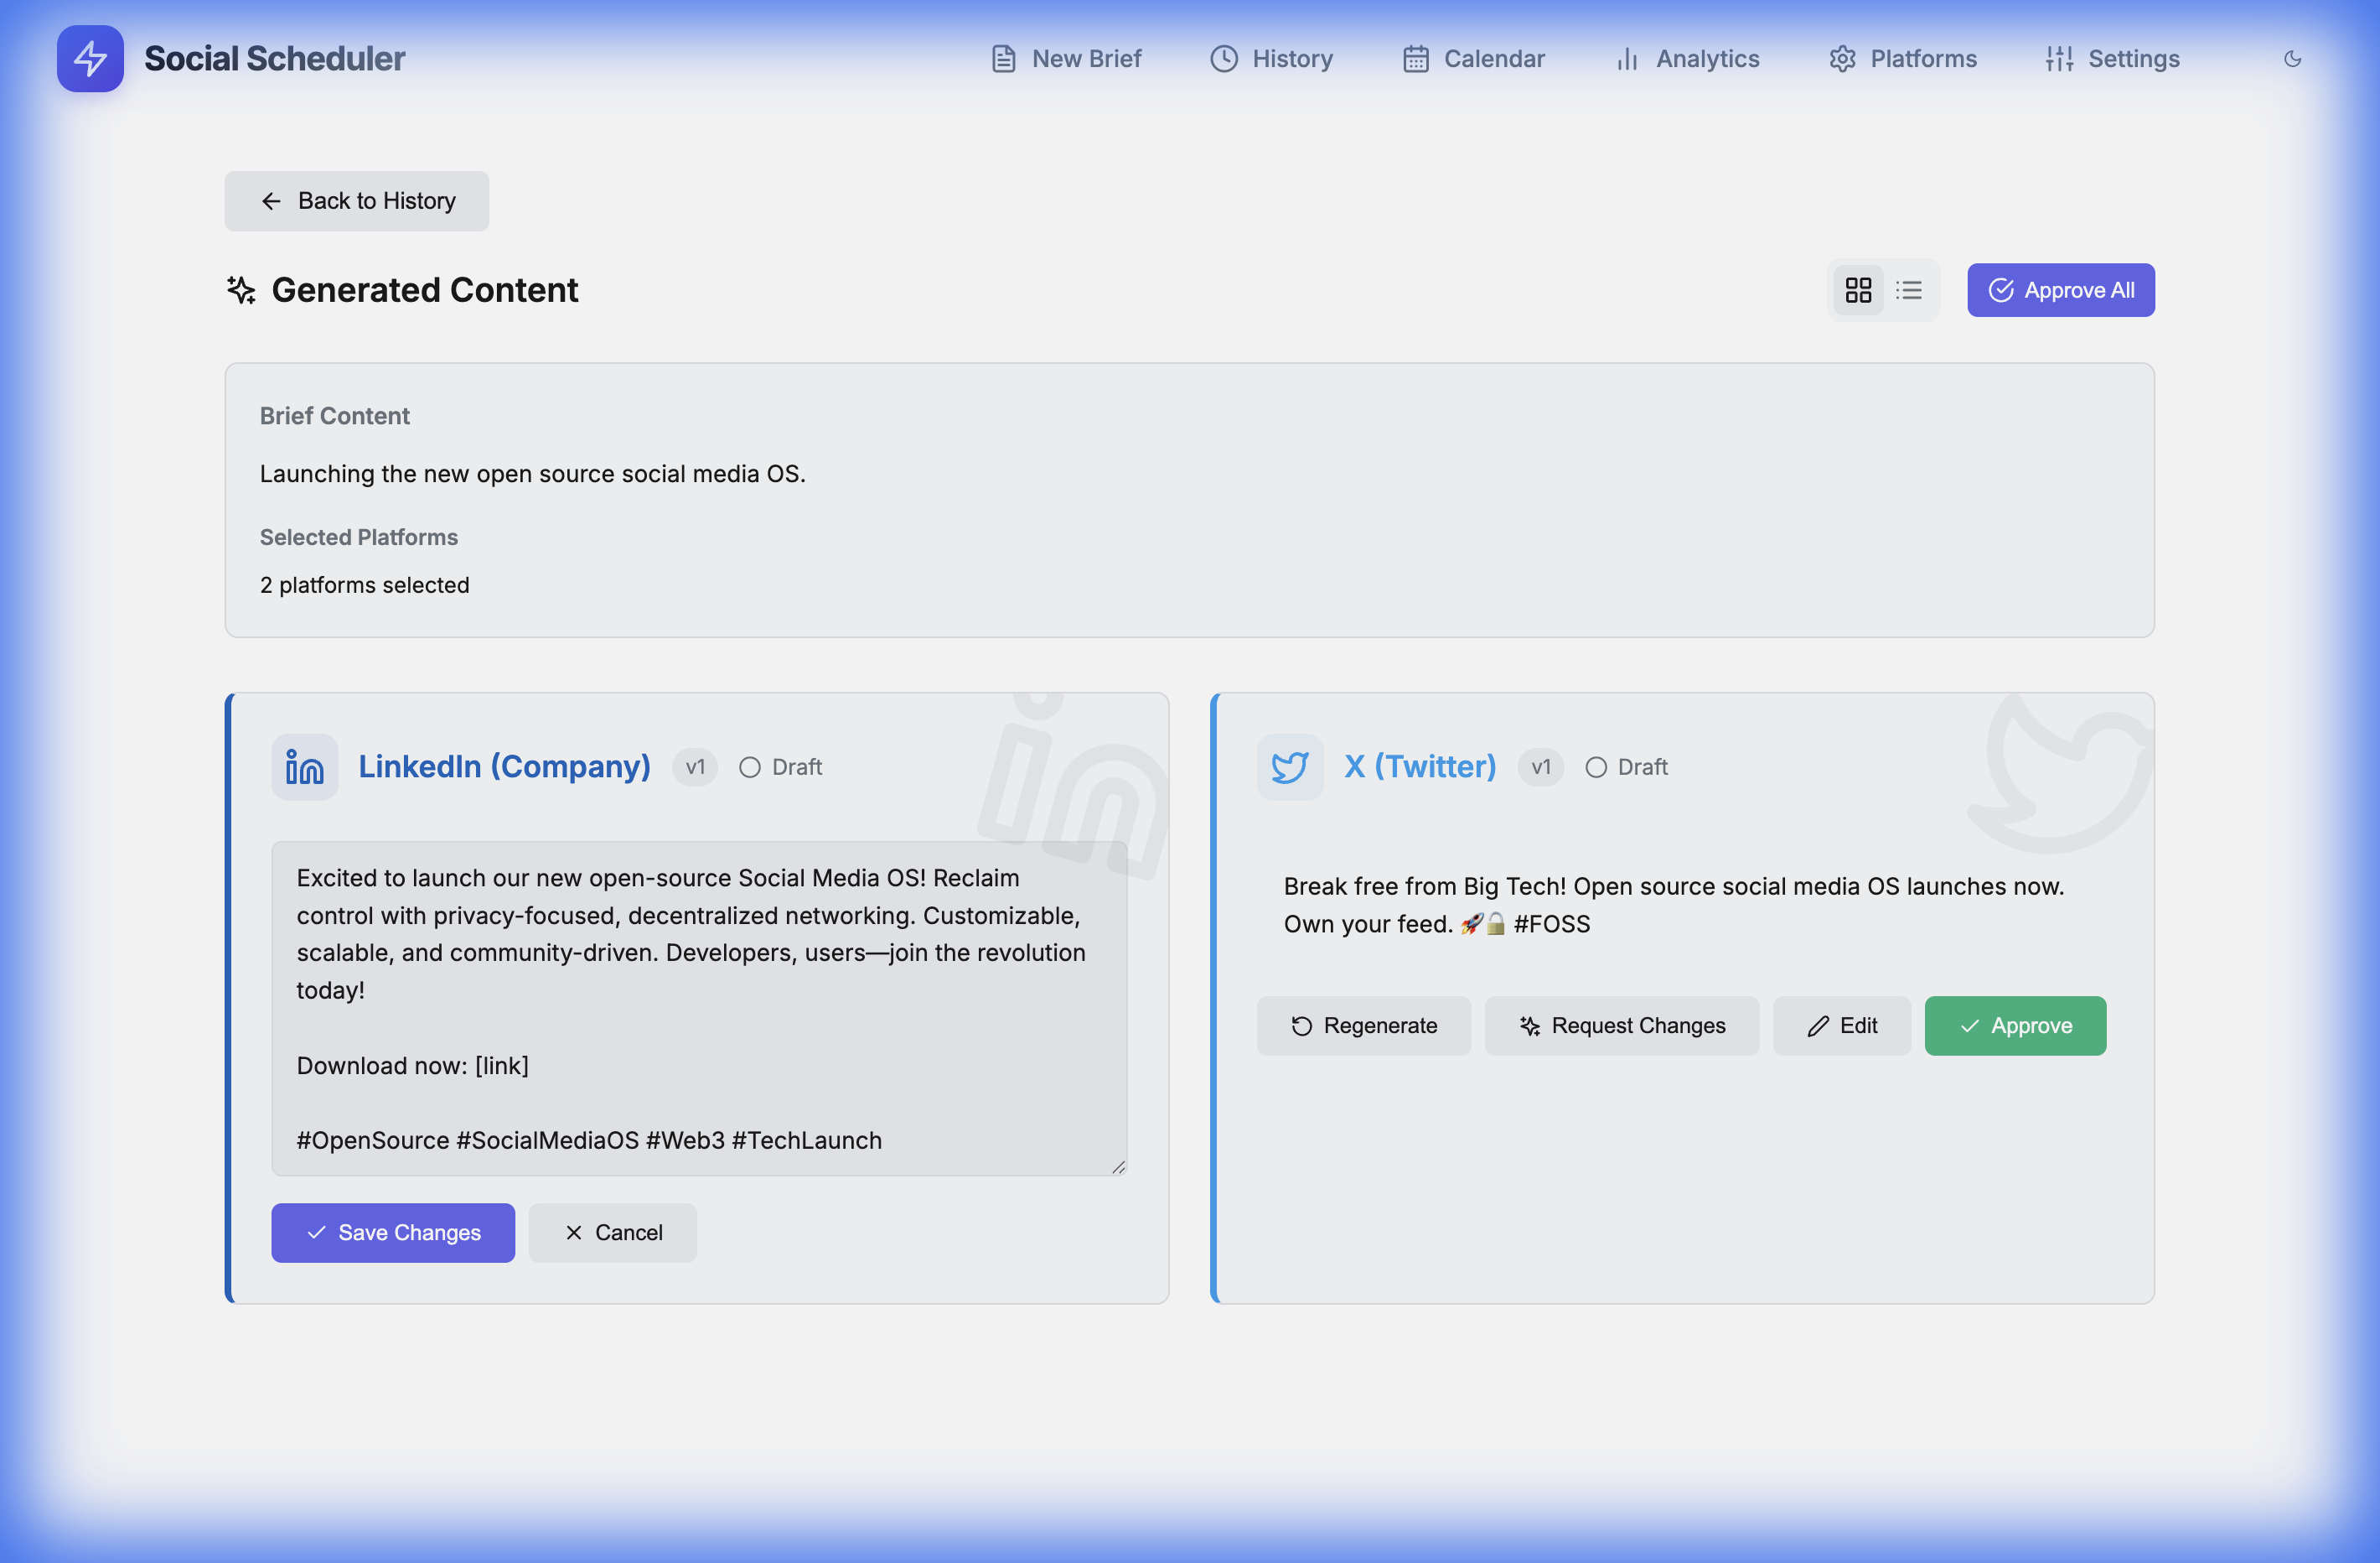Click the Analytics bar chart icon
2380x1563 pixels.
point(1627,59)
